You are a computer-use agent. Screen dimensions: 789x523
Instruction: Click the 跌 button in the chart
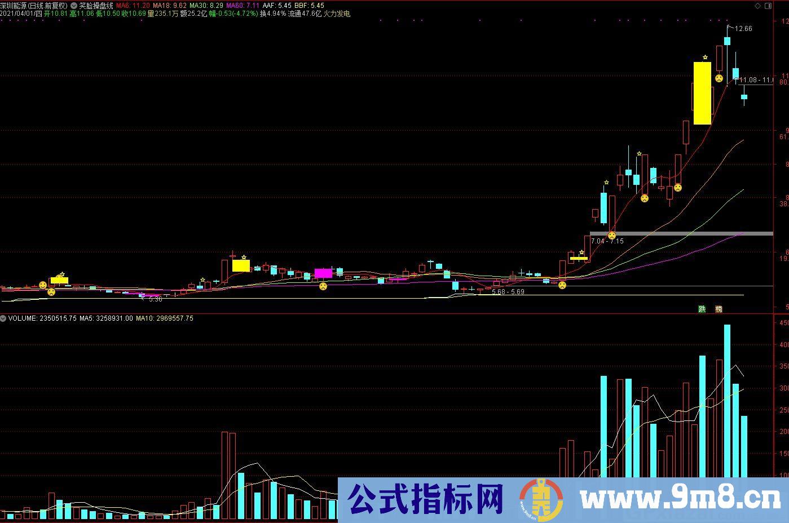point(702,309)
